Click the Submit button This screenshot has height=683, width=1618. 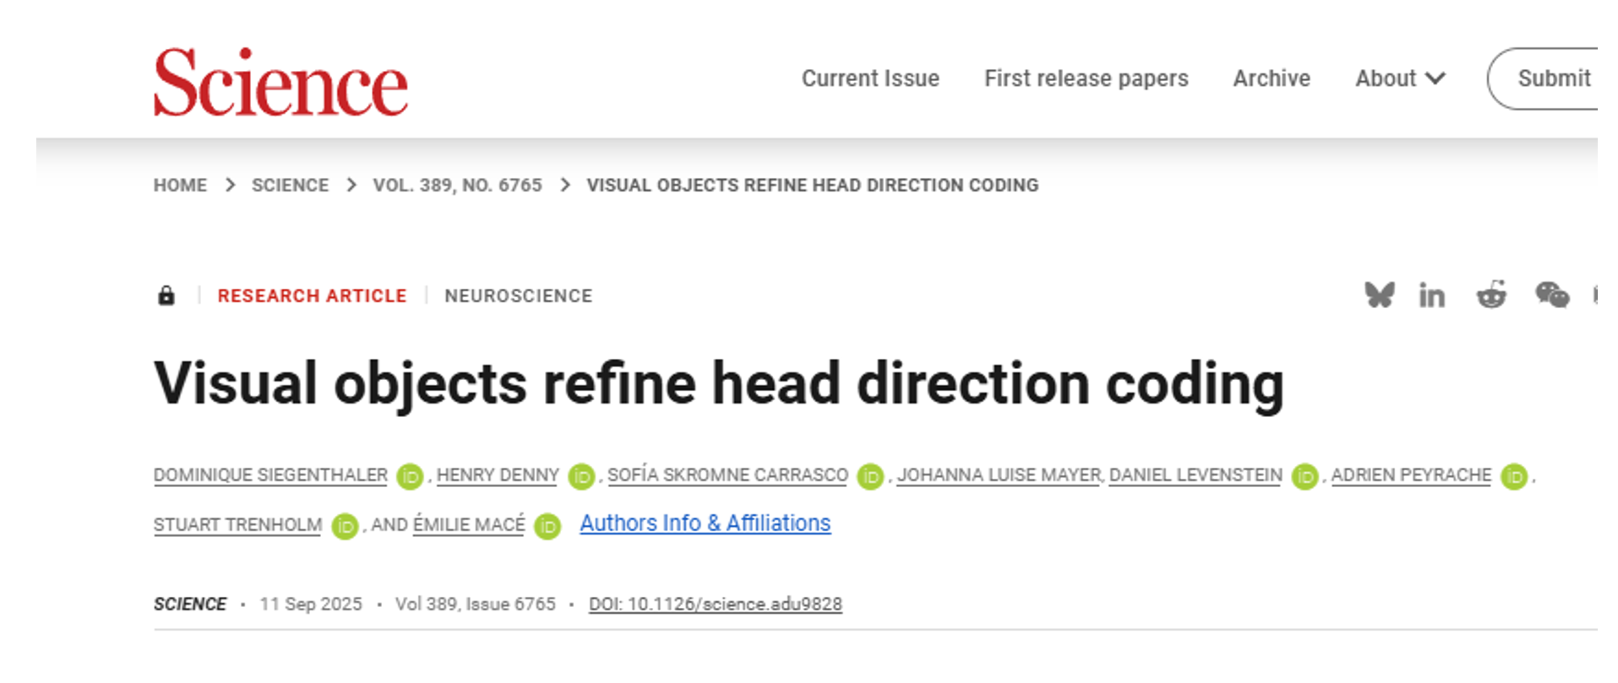(1553, 79)
